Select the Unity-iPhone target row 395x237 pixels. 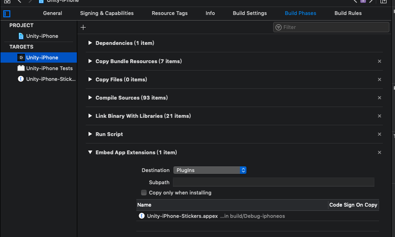[x=39, y=57]
